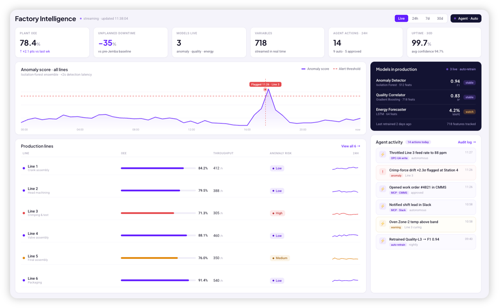Click lightning icon beside Notified shift lead in Slack

pos(382,206)
